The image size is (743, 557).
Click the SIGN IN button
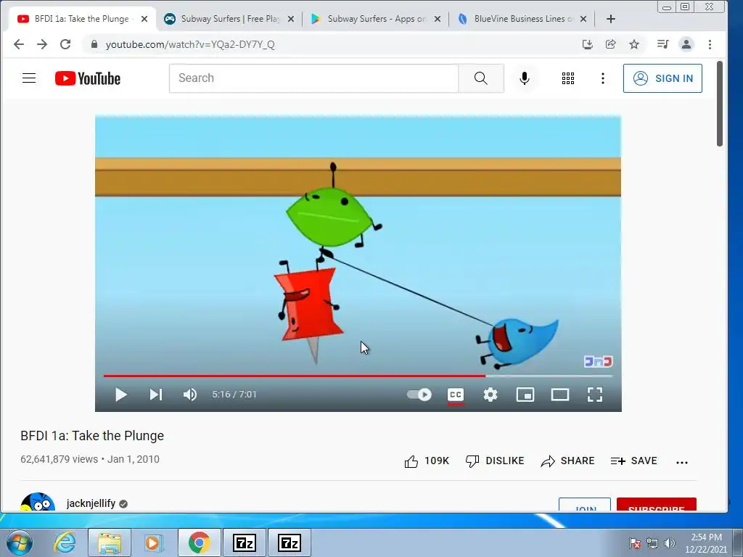point(663,78)
